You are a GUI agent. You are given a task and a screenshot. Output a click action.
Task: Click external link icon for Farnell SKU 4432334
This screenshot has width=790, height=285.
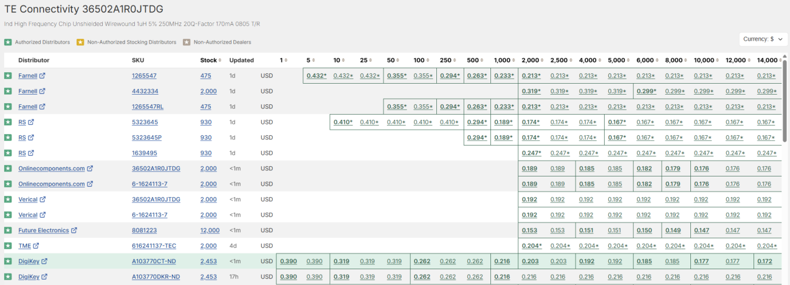click(43, 91)
